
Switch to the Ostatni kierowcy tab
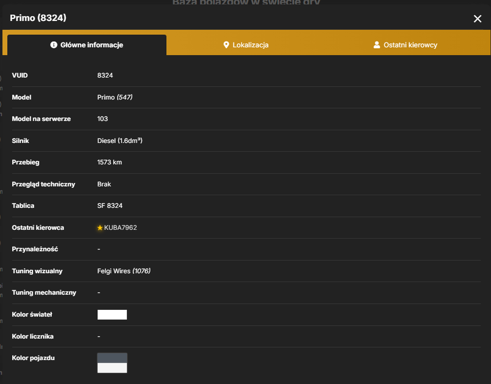pos(405,45)
